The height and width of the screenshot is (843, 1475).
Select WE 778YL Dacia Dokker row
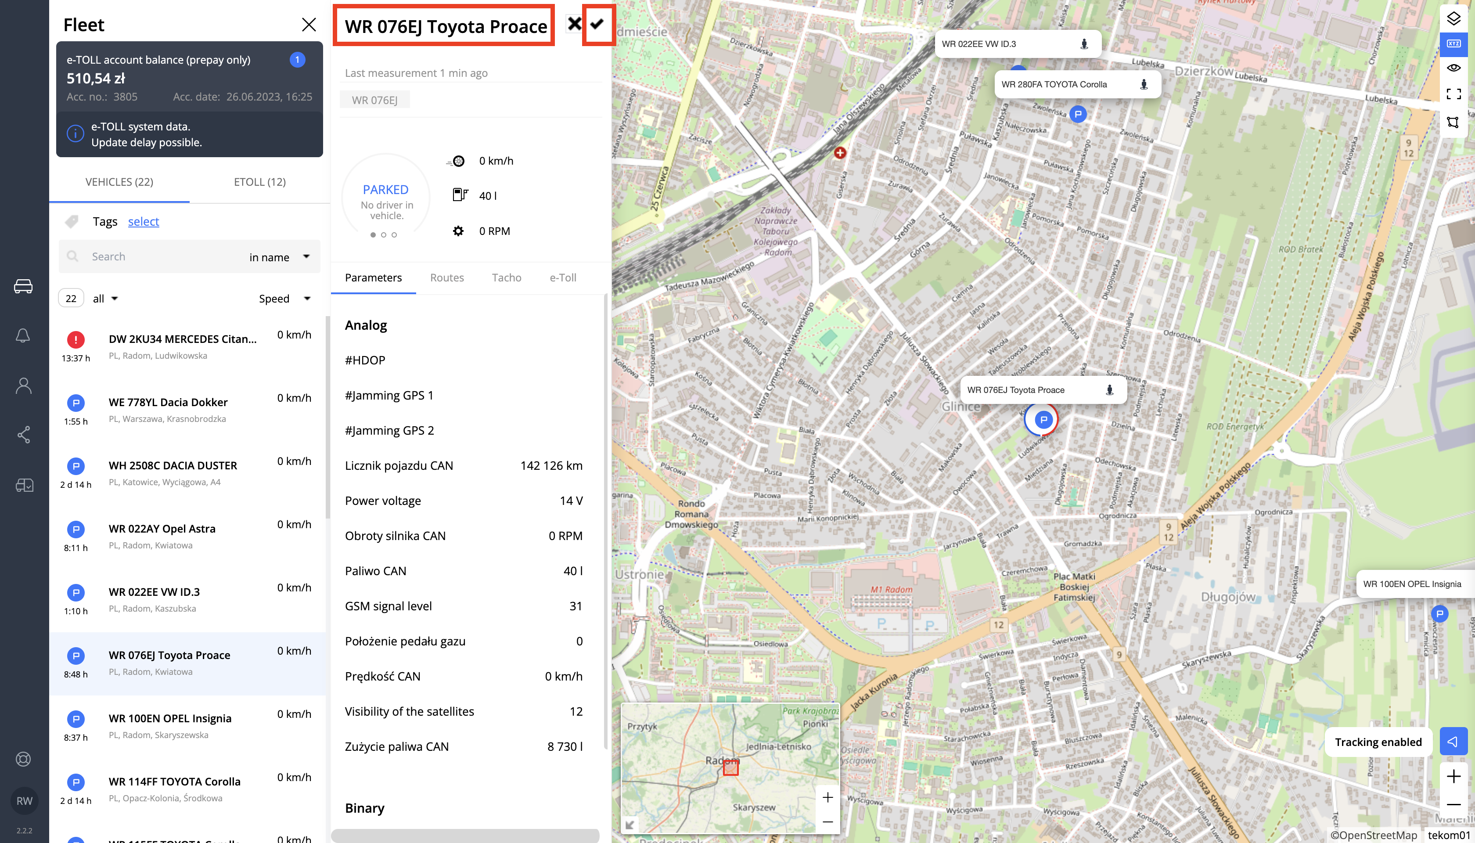point(187,411)
